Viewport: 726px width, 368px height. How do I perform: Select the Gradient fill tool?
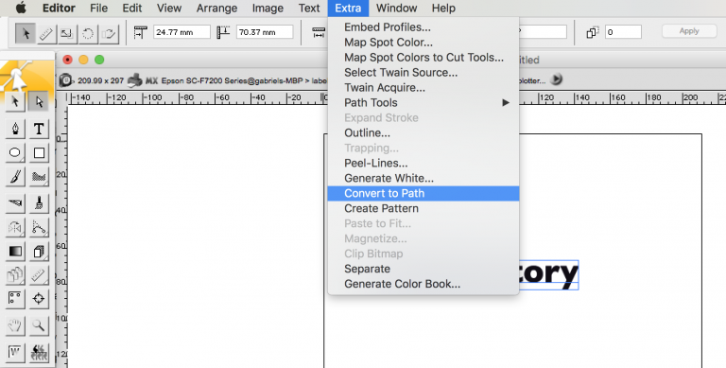point(15,252)
